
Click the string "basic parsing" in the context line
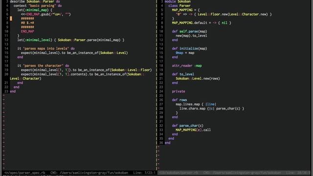(x=43, y=5)
